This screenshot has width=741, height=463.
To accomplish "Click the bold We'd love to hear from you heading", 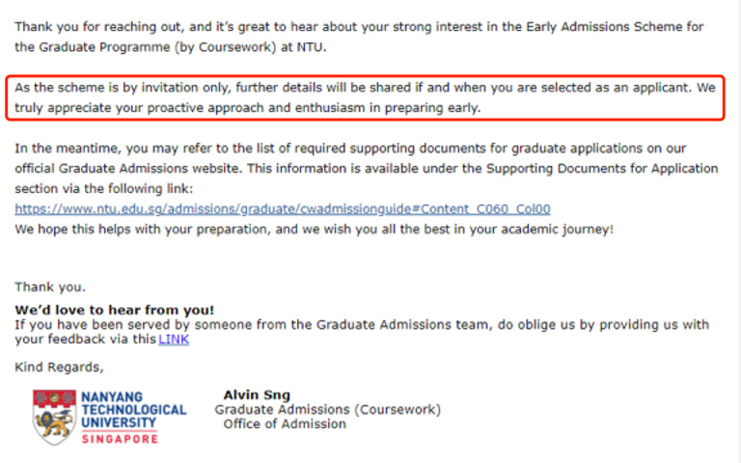I will (115, 310).
